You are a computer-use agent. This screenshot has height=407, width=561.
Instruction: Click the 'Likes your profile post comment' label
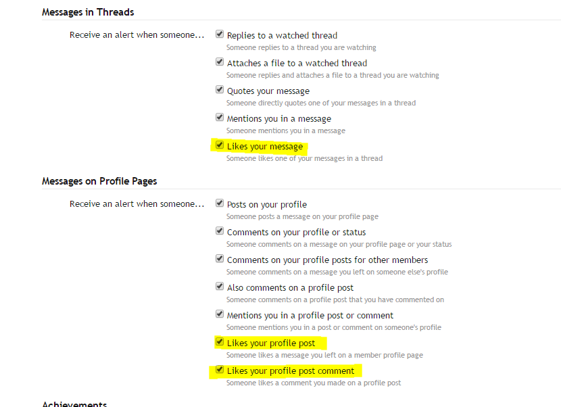(x=291, y=371)
